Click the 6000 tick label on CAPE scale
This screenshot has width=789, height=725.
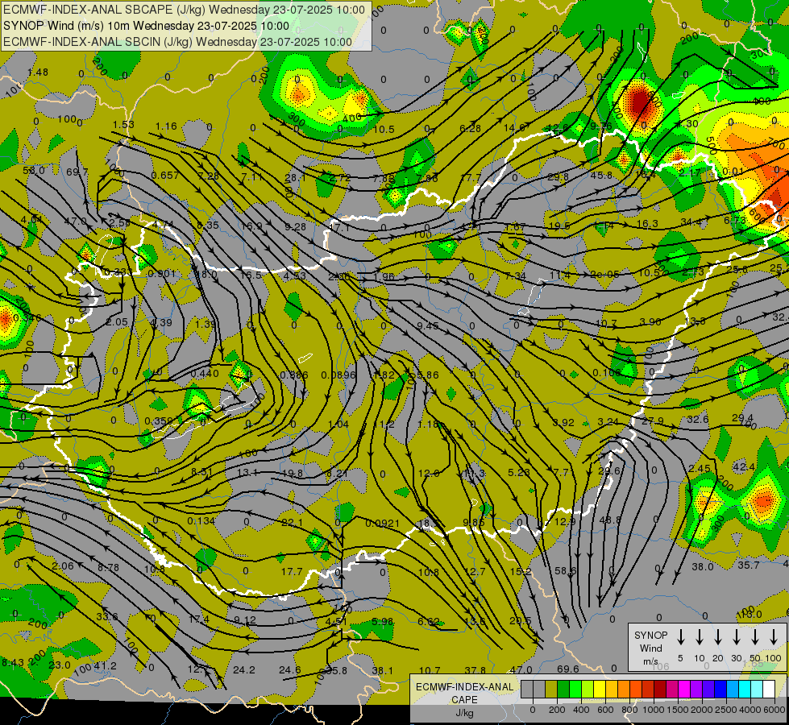774,710
